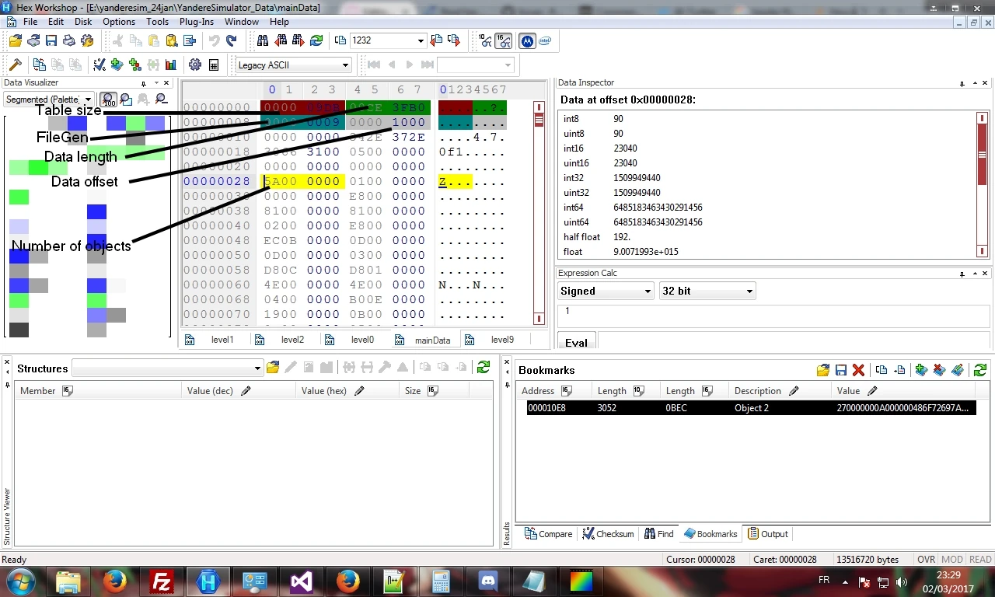Switch to decimal offset display icon
The image size is (995, 597).
click(x=485, y=40)
